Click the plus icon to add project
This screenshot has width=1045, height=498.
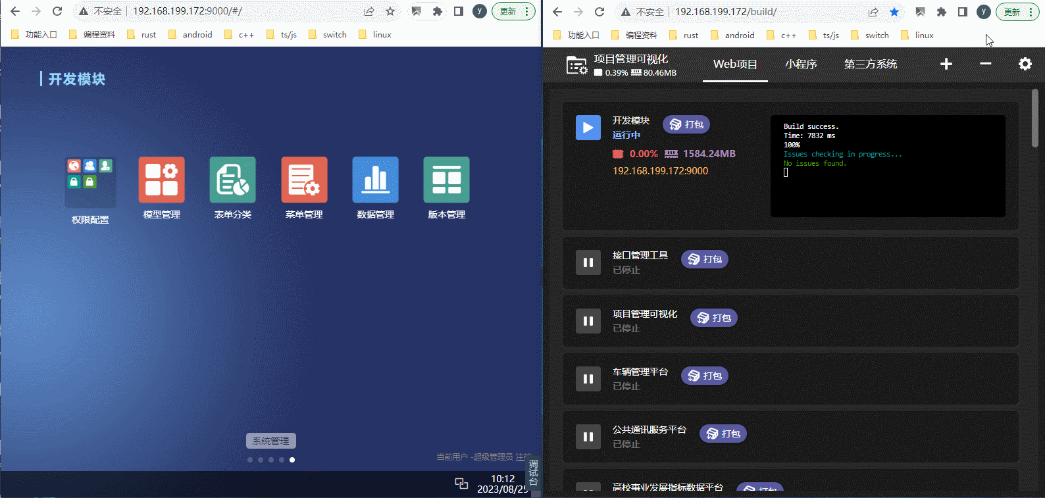click(946, 64)
